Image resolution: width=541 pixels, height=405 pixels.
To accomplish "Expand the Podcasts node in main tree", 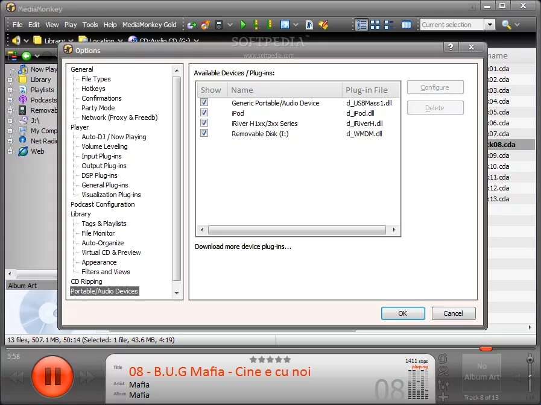I will (x=10, y=100).
